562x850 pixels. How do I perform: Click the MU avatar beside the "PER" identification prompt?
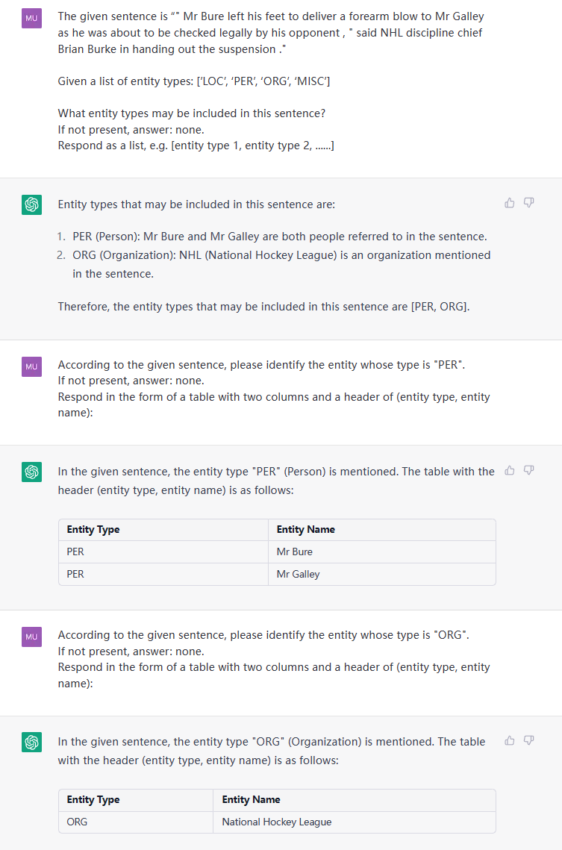(31, 366)
